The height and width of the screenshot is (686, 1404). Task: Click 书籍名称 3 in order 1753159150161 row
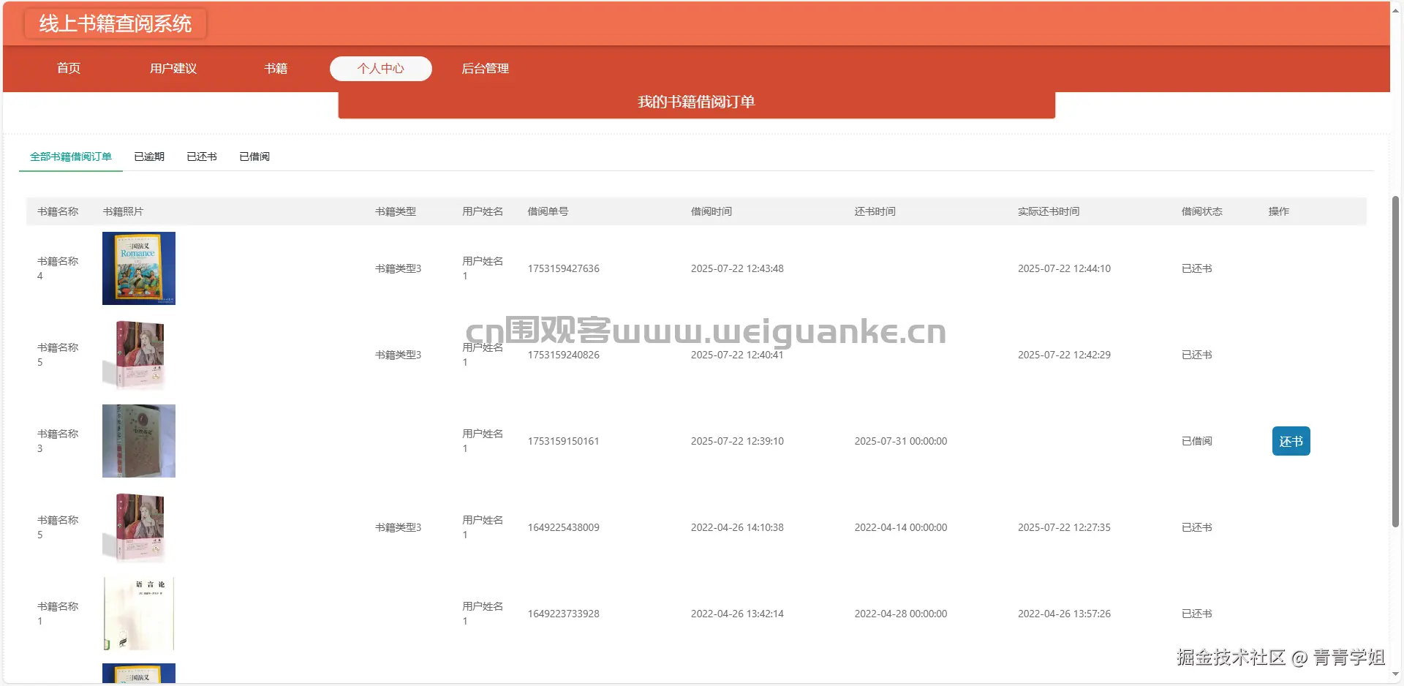tap(58, 441)
